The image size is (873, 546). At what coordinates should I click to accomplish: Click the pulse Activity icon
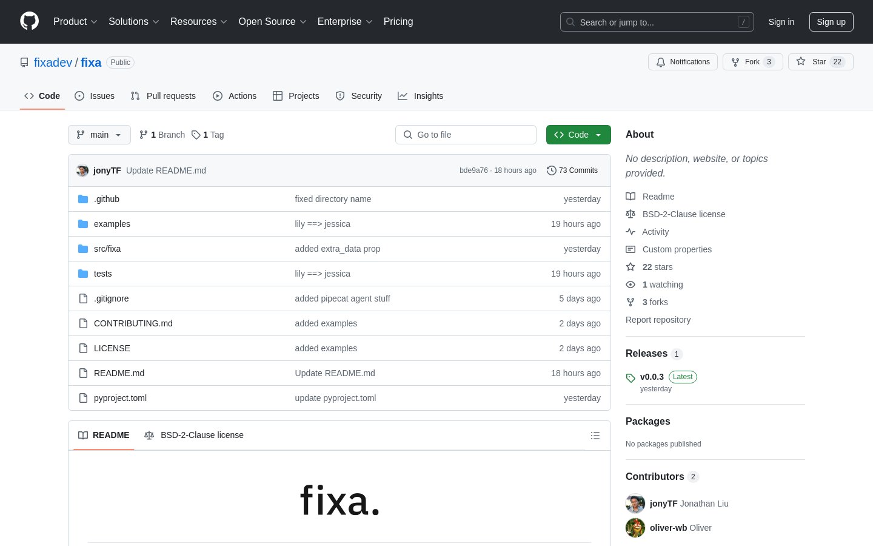(x=630, y=232)
